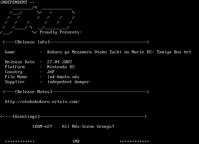This screenshot has width=199, height=144.
Task: Click the "Country" label
Action: (x=13, y=72)
